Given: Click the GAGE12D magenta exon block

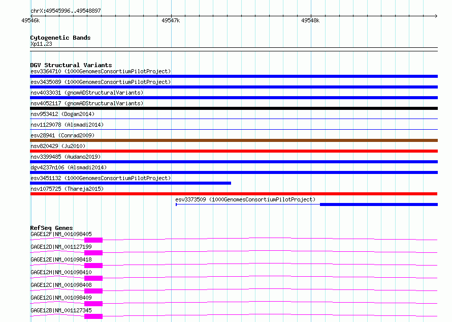Looking at the screenshot, I should (x=93, y=253).
